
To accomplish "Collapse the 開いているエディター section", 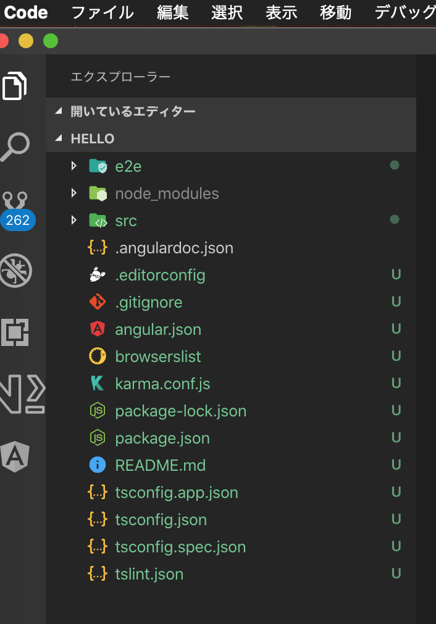I will click(x=59, y=111).
